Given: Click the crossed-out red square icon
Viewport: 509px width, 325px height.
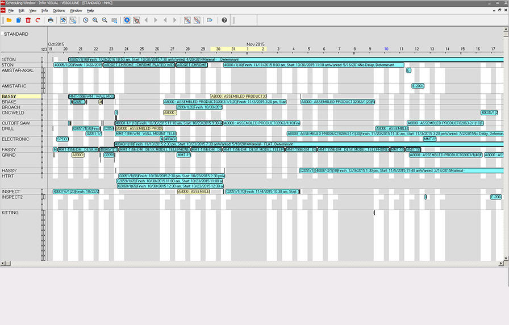Looking at the screenshot, I should click(x=137, y=20).
